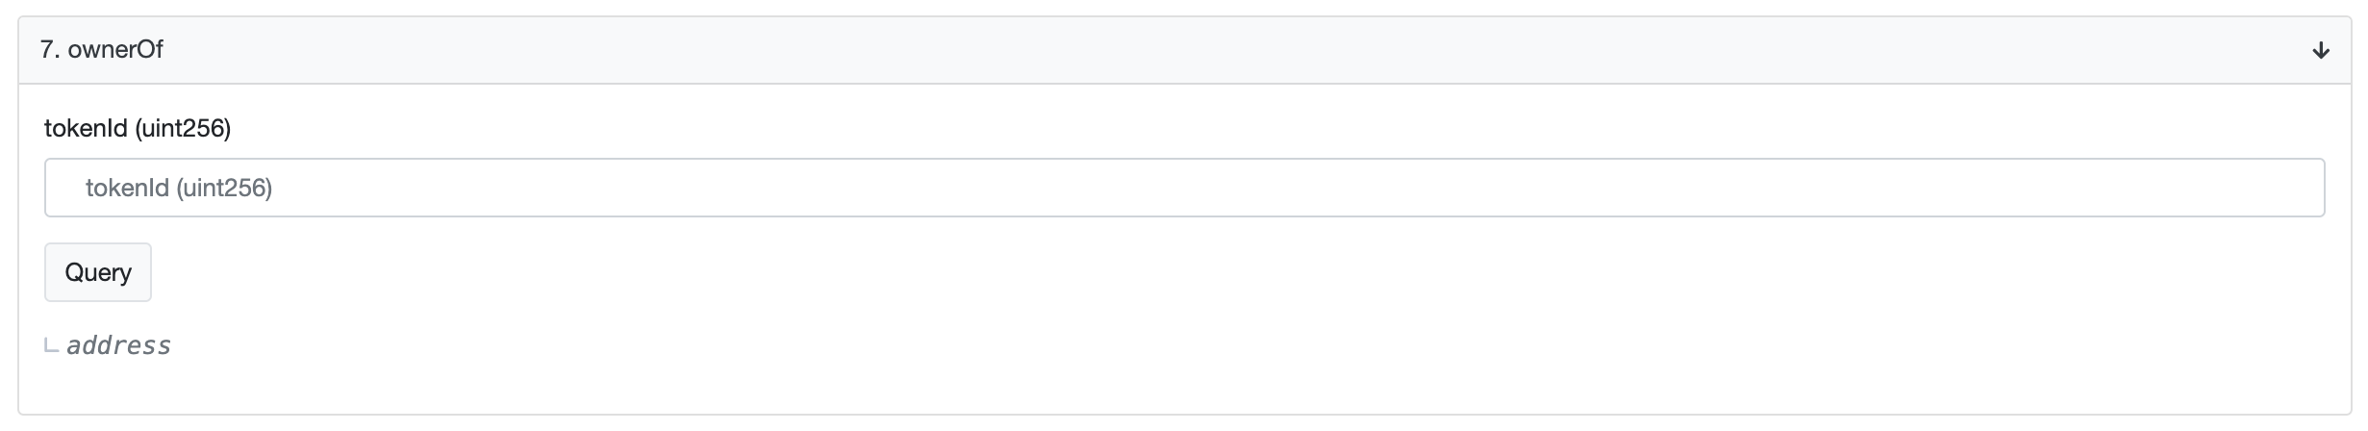
Task: Click the down arrow in ownerOf header
Action: pos(2320,50)
